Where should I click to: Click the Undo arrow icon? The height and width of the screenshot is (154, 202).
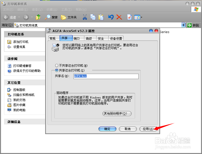tap(111, 17)
